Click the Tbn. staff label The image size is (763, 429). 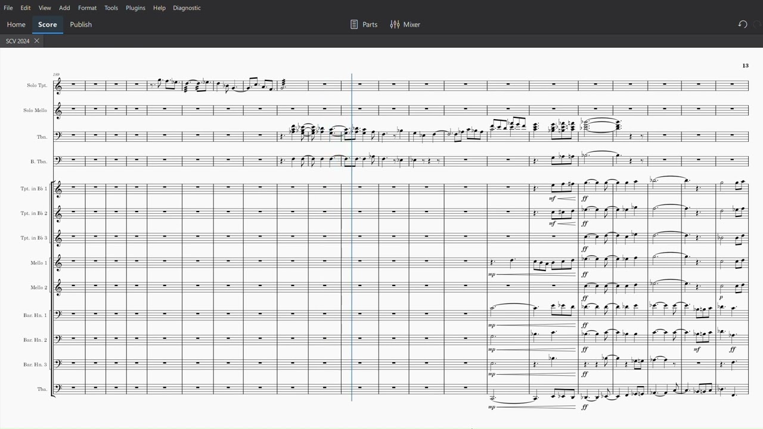(42, 137)
